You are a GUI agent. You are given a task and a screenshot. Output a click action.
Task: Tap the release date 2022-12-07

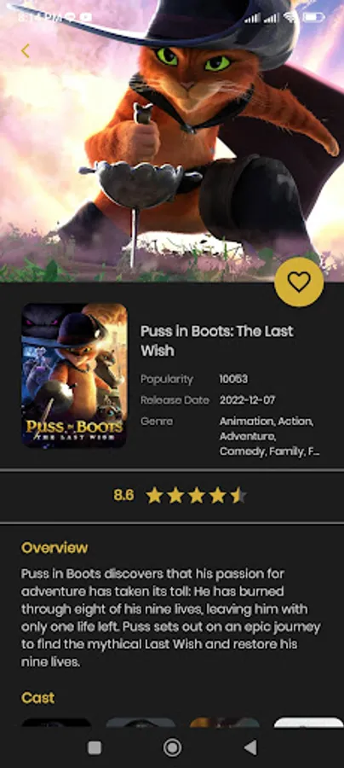pos(247,400)
